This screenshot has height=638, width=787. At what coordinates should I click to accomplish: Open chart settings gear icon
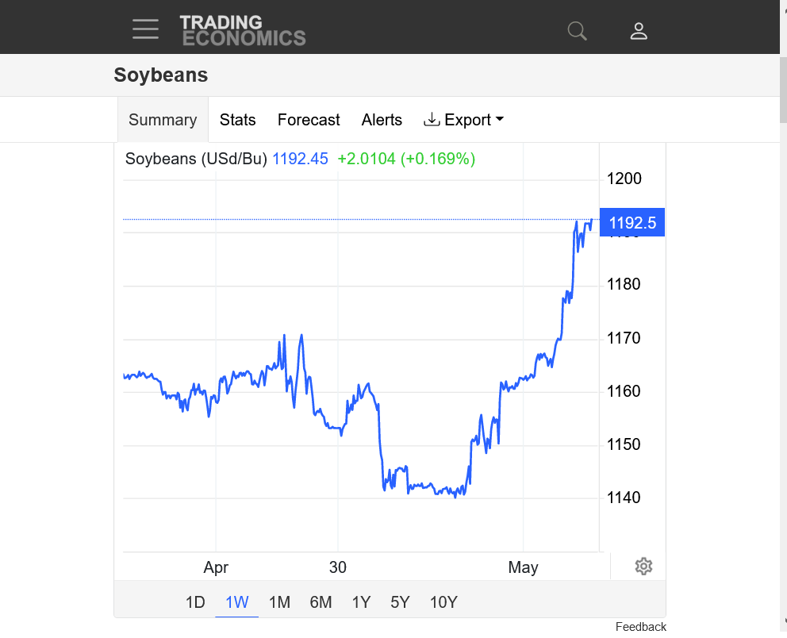coord(643,566)
